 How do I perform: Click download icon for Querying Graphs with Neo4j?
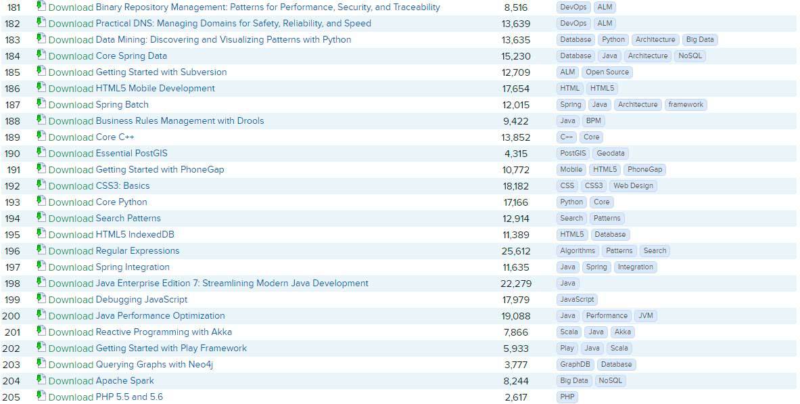(41, 363)
